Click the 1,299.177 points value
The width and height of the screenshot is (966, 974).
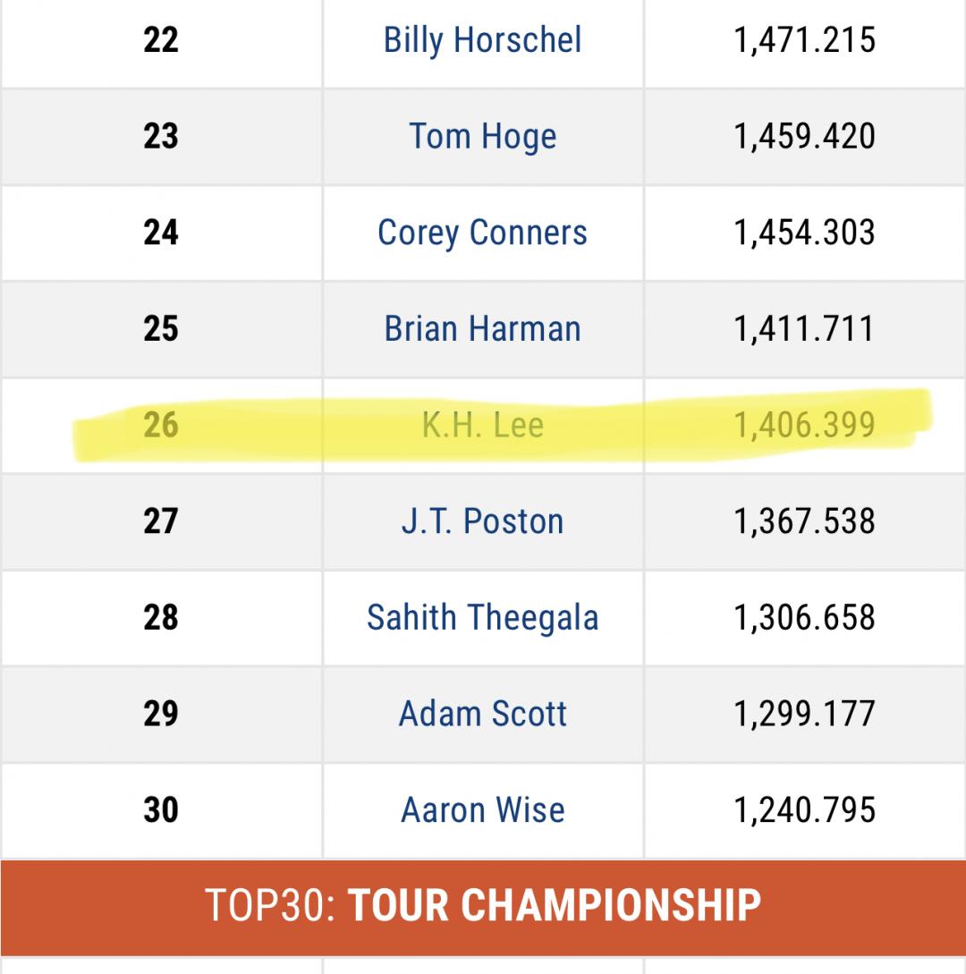804,714
